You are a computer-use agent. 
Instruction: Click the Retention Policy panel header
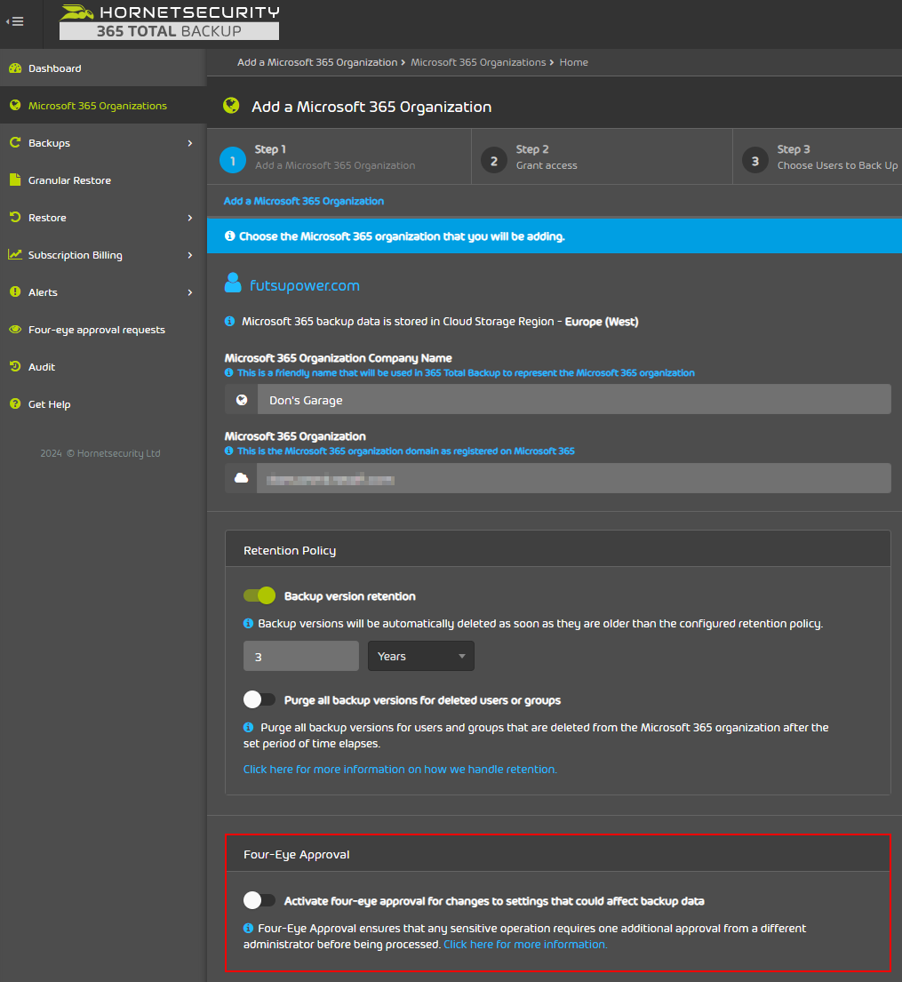tap(557, 549)
